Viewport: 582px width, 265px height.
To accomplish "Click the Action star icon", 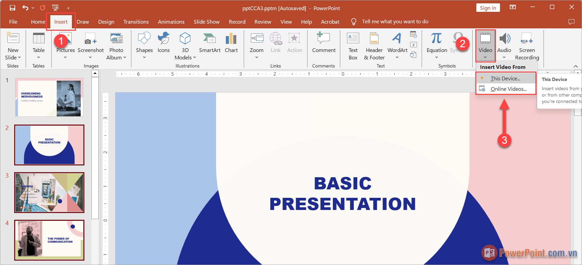I will pos(294,38).
